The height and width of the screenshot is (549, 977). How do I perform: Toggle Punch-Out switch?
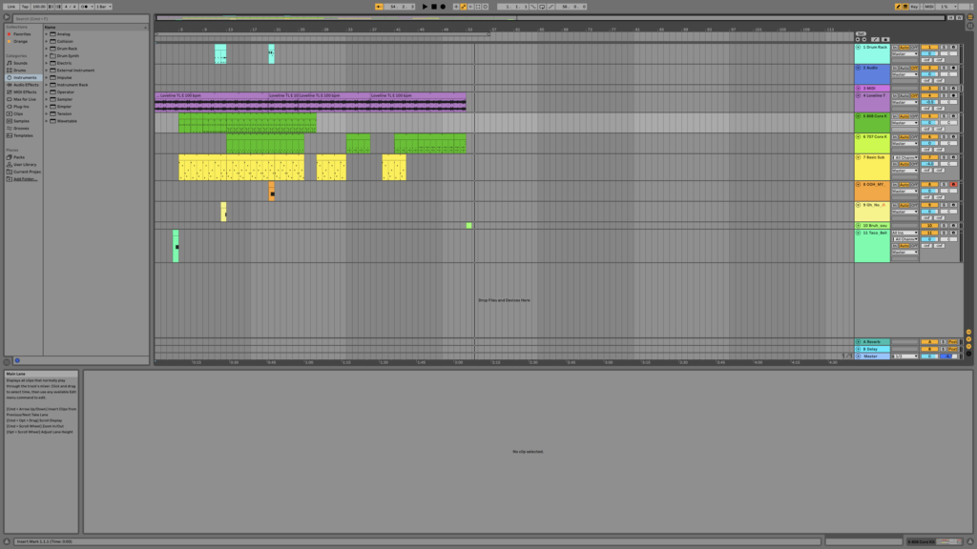click(551, 7)
